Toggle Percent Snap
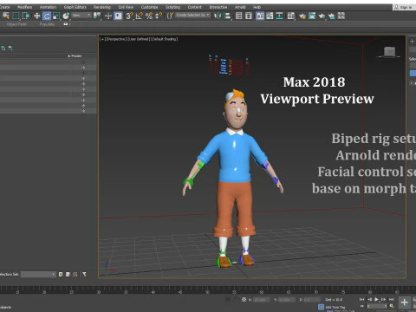 pos(149,16)
